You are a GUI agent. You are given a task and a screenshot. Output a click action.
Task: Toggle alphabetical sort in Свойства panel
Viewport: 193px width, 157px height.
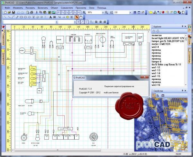pos(158,95)
